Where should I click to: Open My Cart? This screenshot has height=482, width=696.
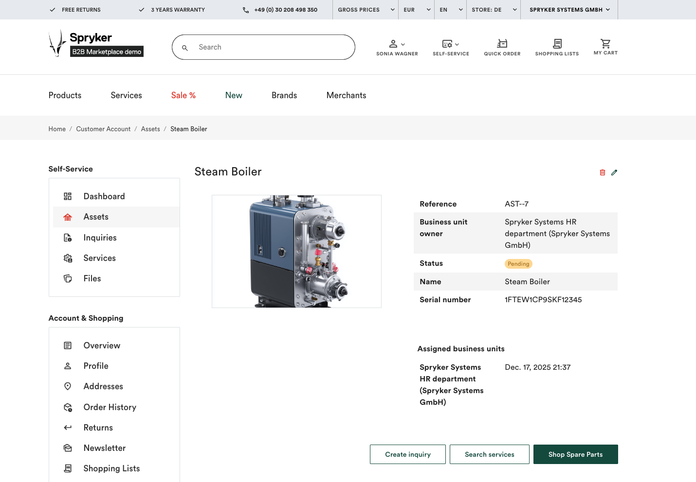click(605, 46)
